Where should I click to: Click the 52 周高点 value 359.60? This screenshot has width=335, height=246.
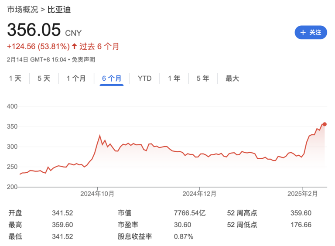pyautogui.click(x=301, y=213)
